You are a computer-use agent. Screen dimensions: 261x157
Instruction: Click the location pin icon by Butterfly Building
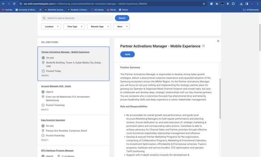tap(43, 63)
